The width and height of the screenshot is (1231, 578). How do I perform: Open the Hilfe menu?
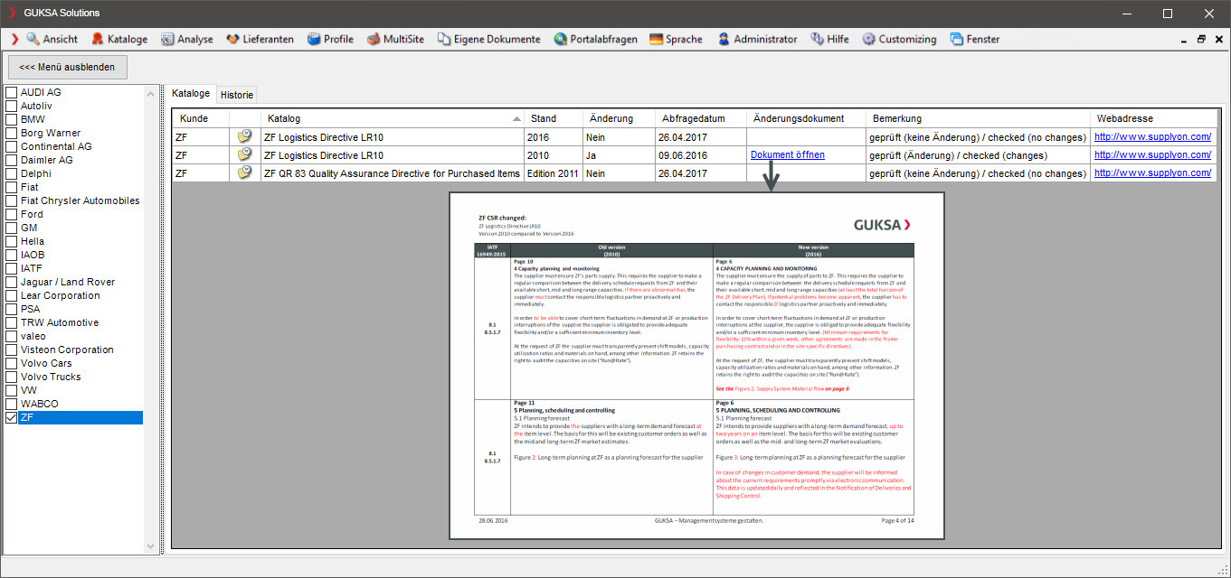point(829,39)
